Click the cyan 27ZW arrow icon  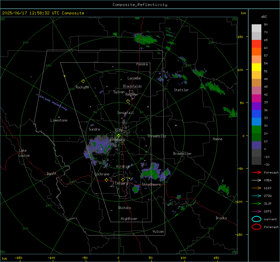(256, 196)
